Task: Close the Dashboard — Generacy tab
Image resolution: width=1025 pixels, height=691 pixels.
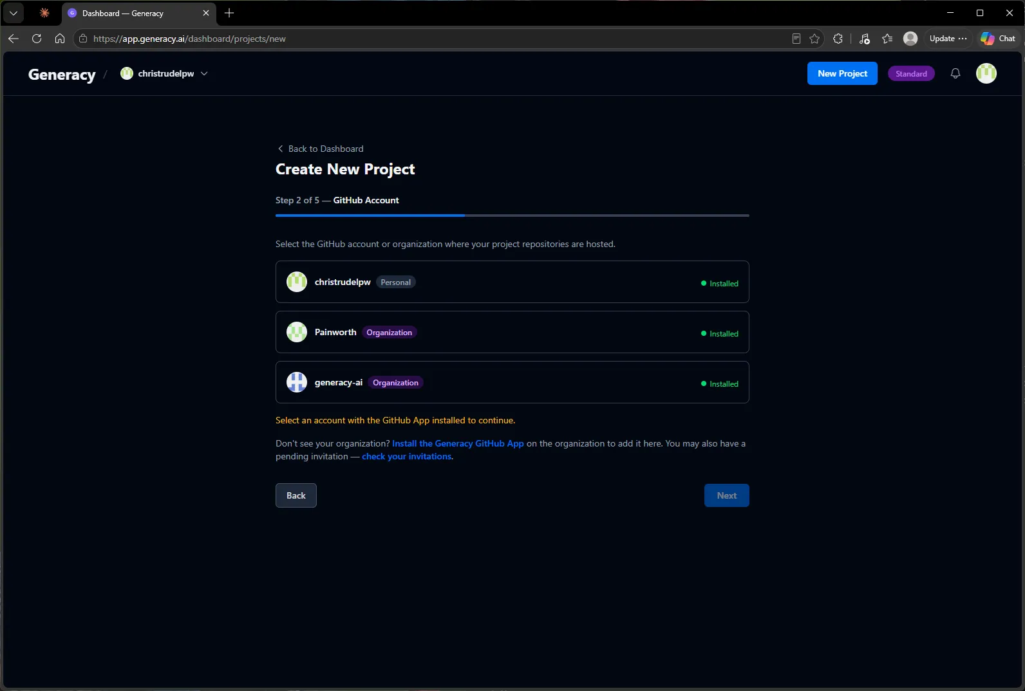Action: 206,13
